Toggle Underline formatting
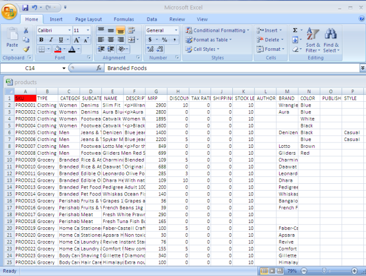The height and width of the screenshot is (276, 366). pos(60,40)
